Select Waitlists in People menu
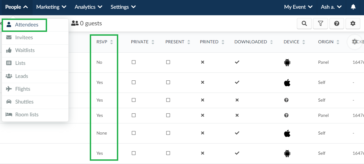 [x=35, y=50]
